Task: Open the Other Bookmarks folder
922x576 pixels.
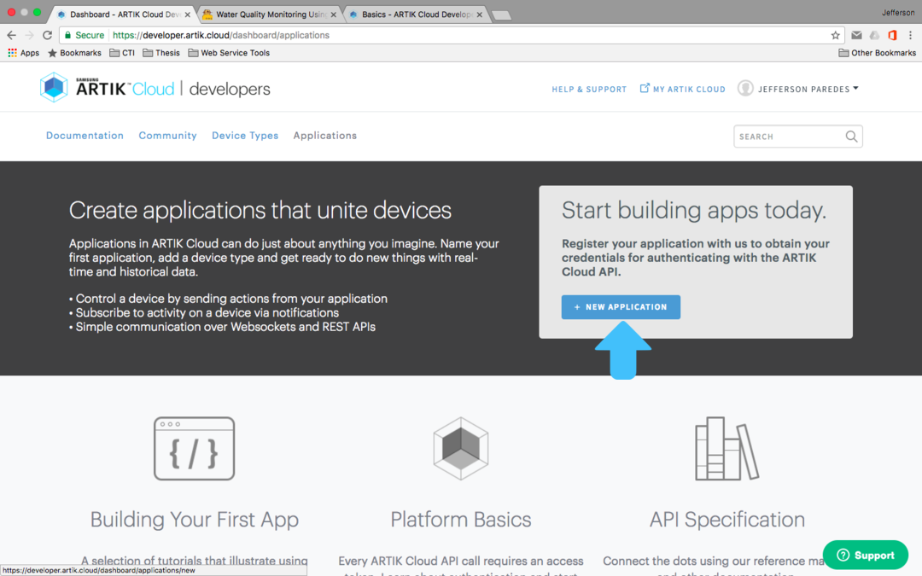Action: (x=877, y=53)
